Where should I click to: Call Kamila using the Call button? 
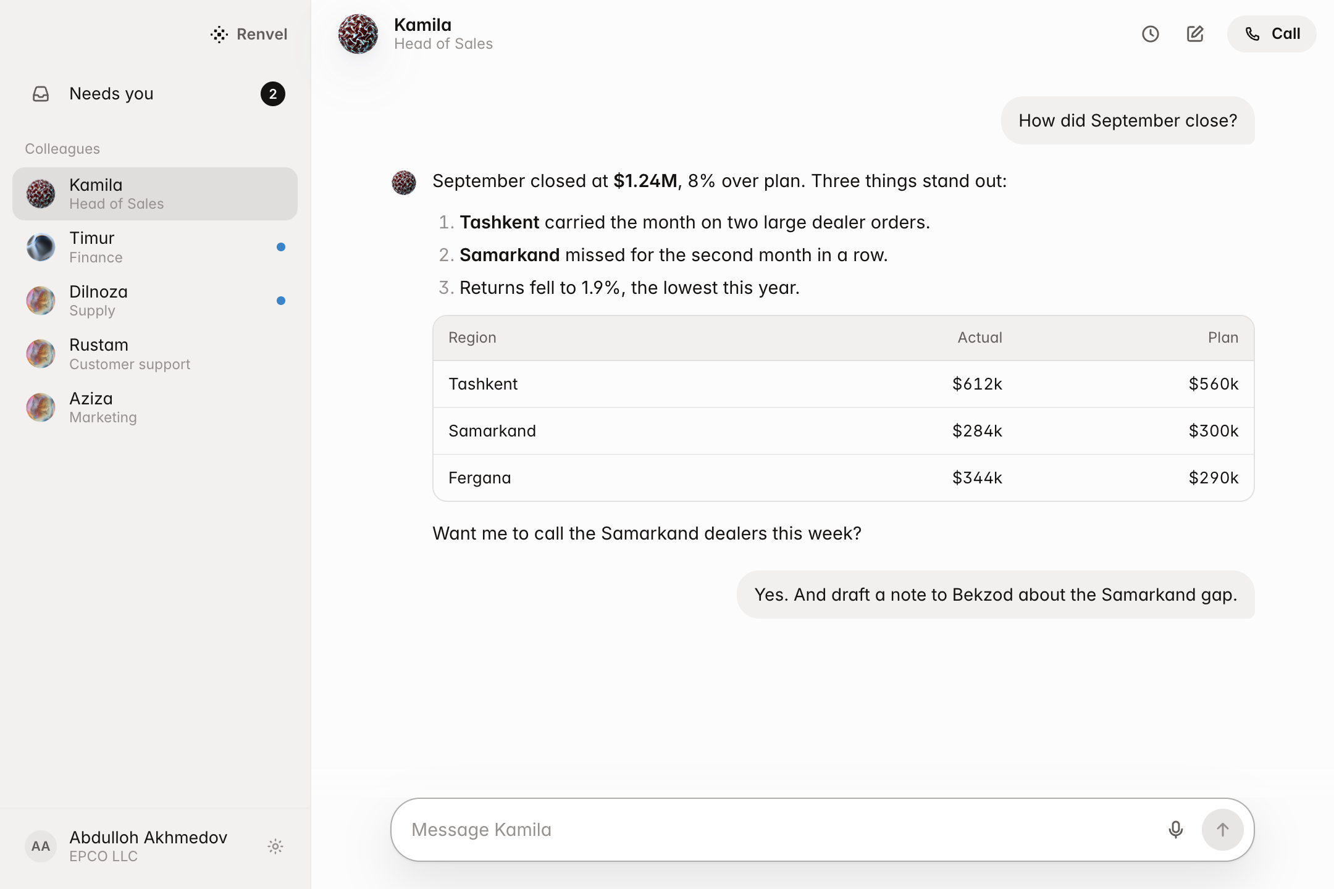coord(1272,34)
